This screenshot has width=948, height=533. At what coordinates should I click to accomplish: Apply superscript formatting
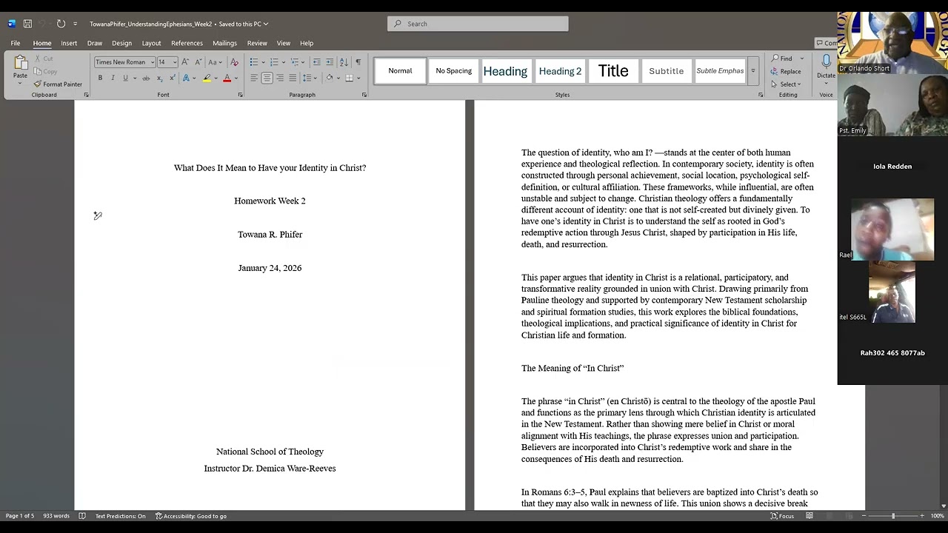(x=171, y=78)
